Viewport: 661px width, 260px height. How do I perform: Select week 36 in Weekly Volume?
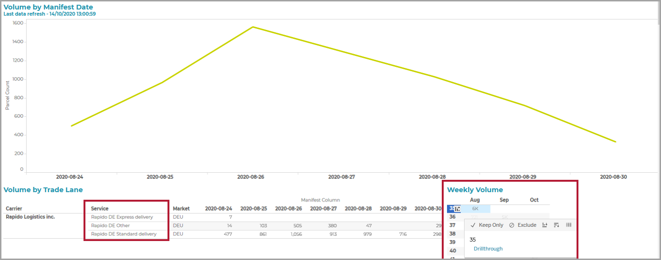click(452, 216)
